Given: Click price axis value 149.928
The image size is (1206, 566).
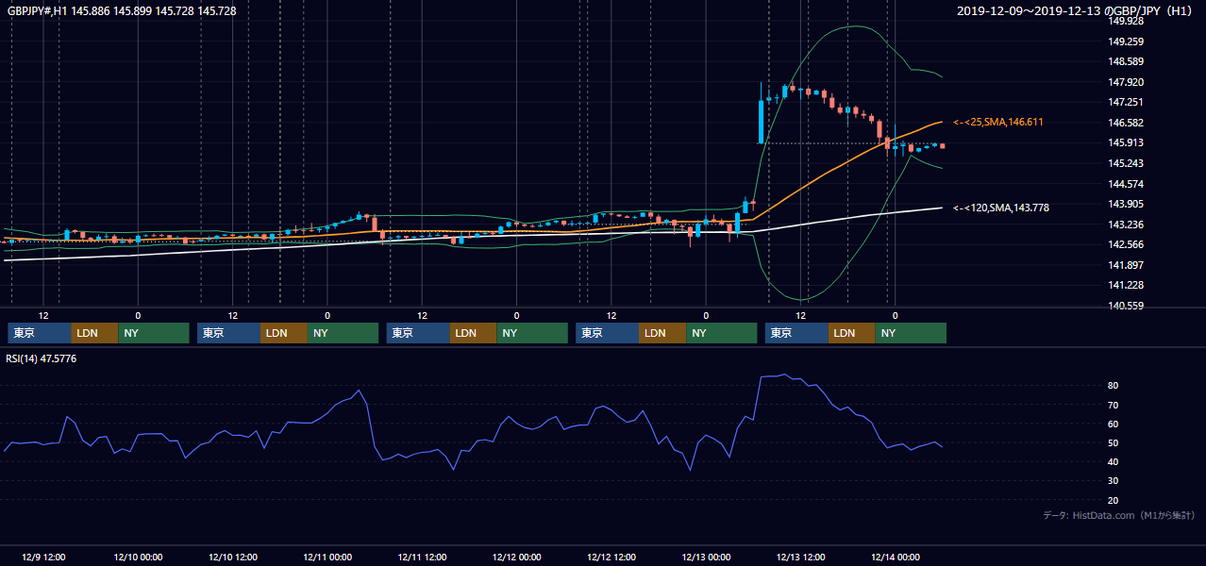Looking at the screenshot, I should pos(1125,21).
